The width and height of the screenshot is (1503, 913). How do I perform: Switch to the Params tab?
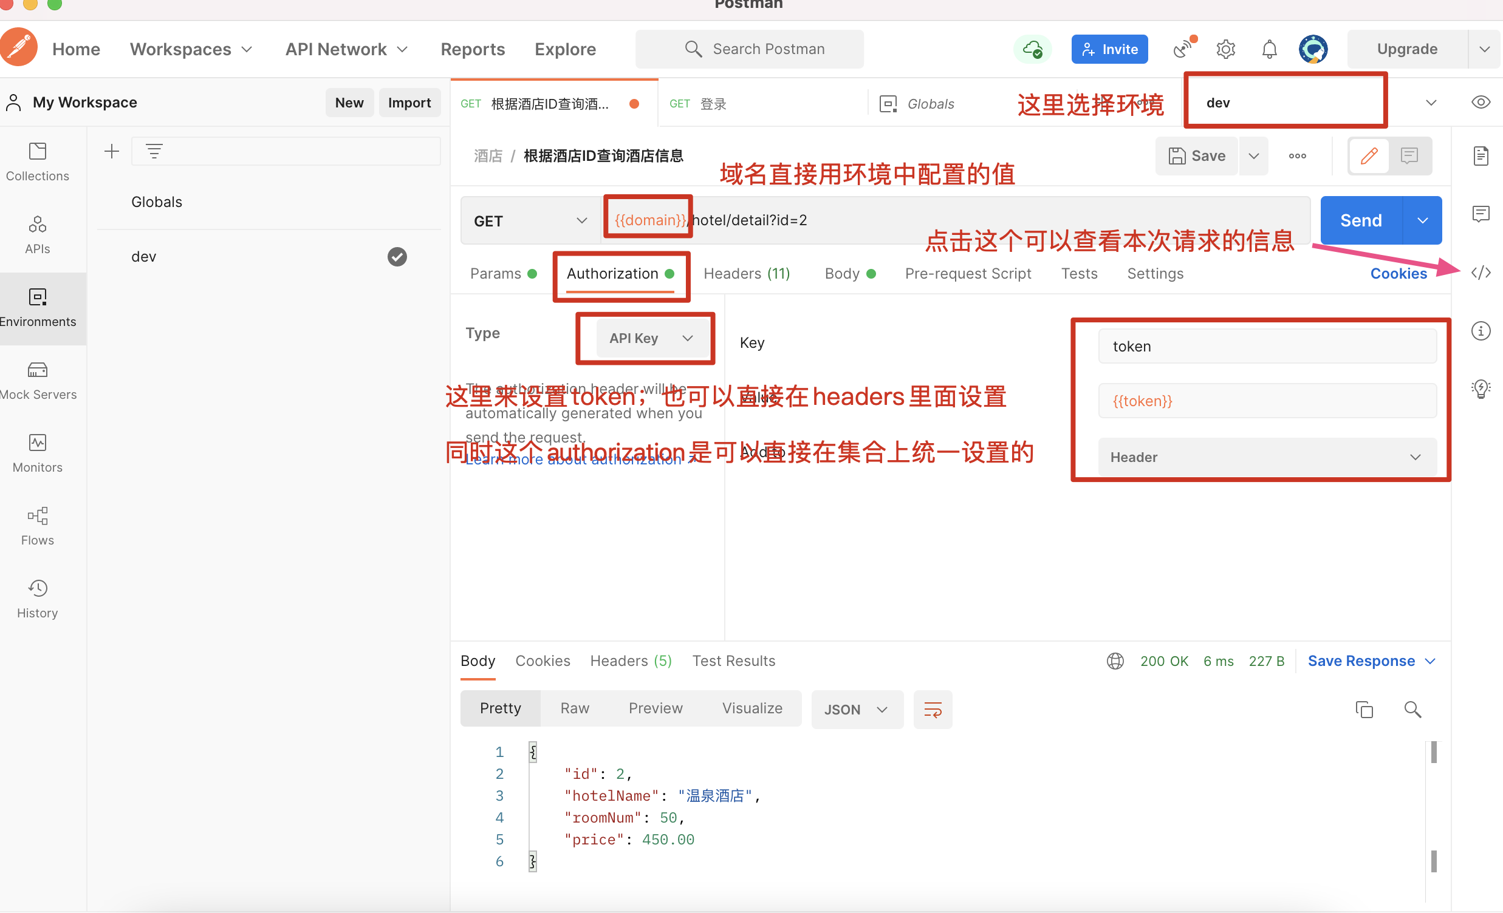click(503, 274)
